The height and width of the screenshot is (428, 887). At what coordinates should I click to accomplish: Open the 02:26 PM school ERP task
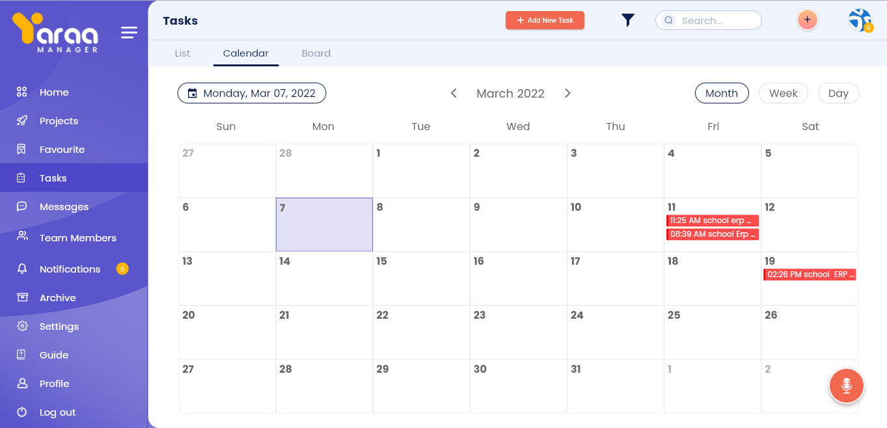pos(810,274)
